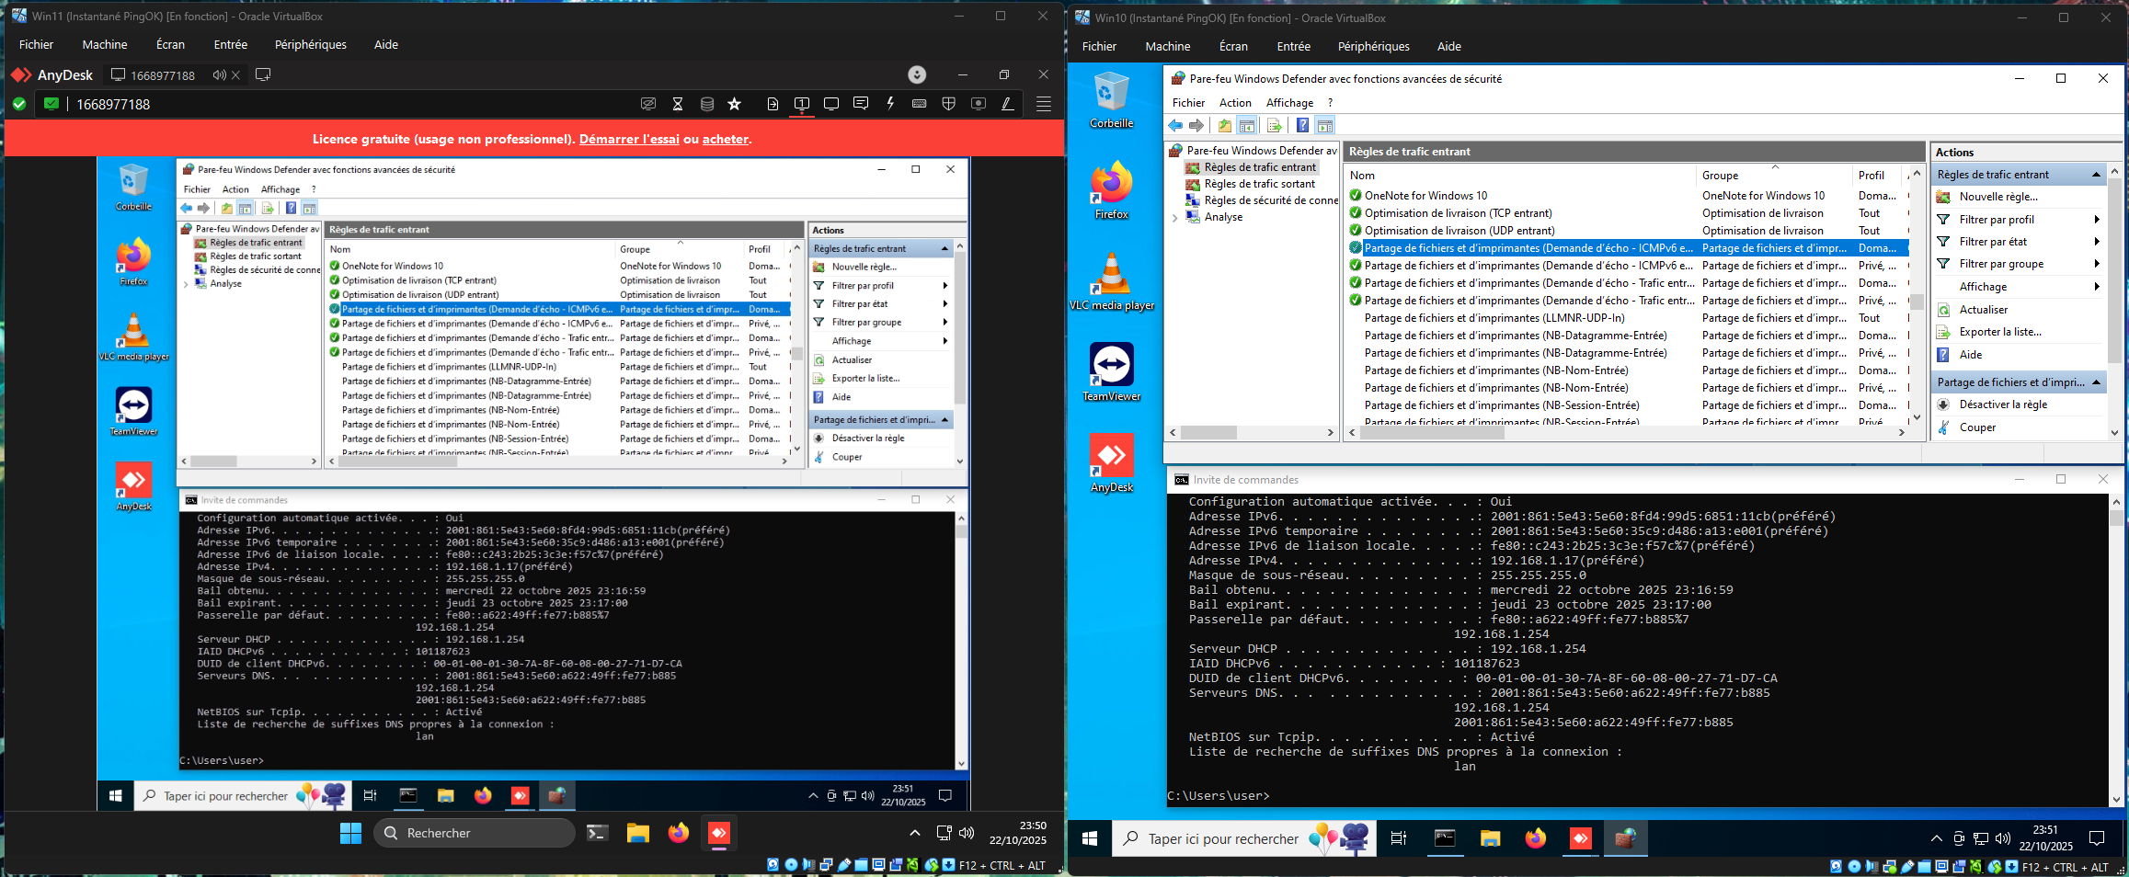Screen dimensions: 2129x877
Task: Toggle Actions pane button in Win10 firewall toolbar
Action: click(x=1325, y=126)
